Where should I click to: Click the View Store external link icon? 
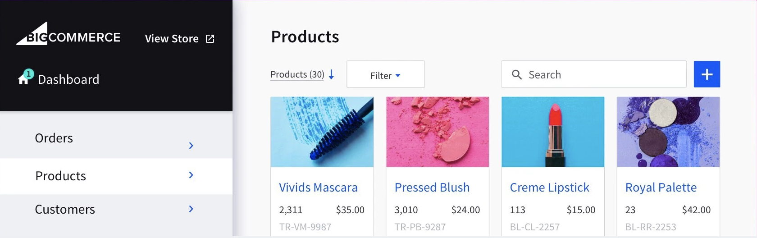point(210,39)
